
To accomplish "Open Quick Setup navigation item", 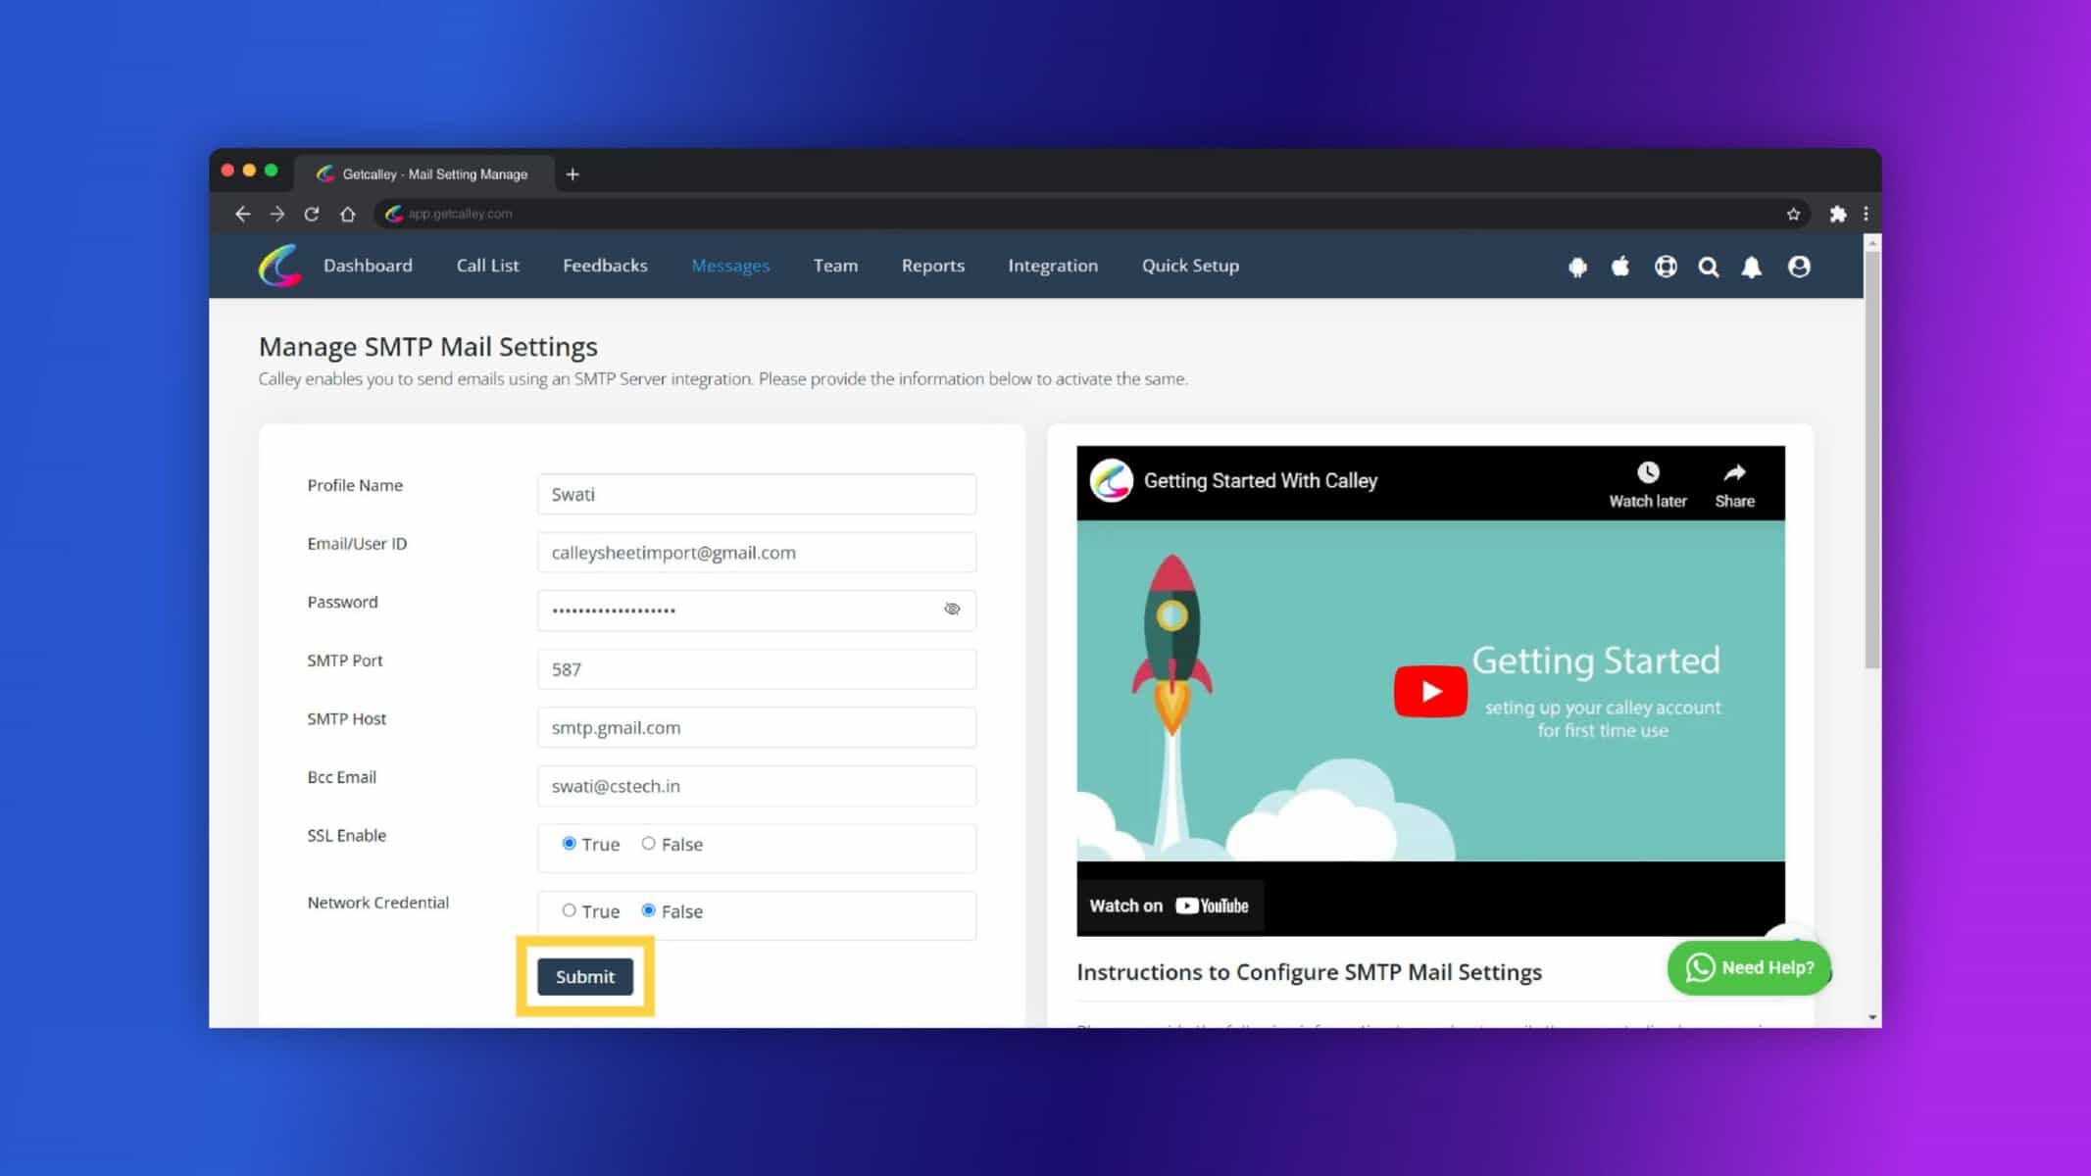I will tap(1190, 265).
